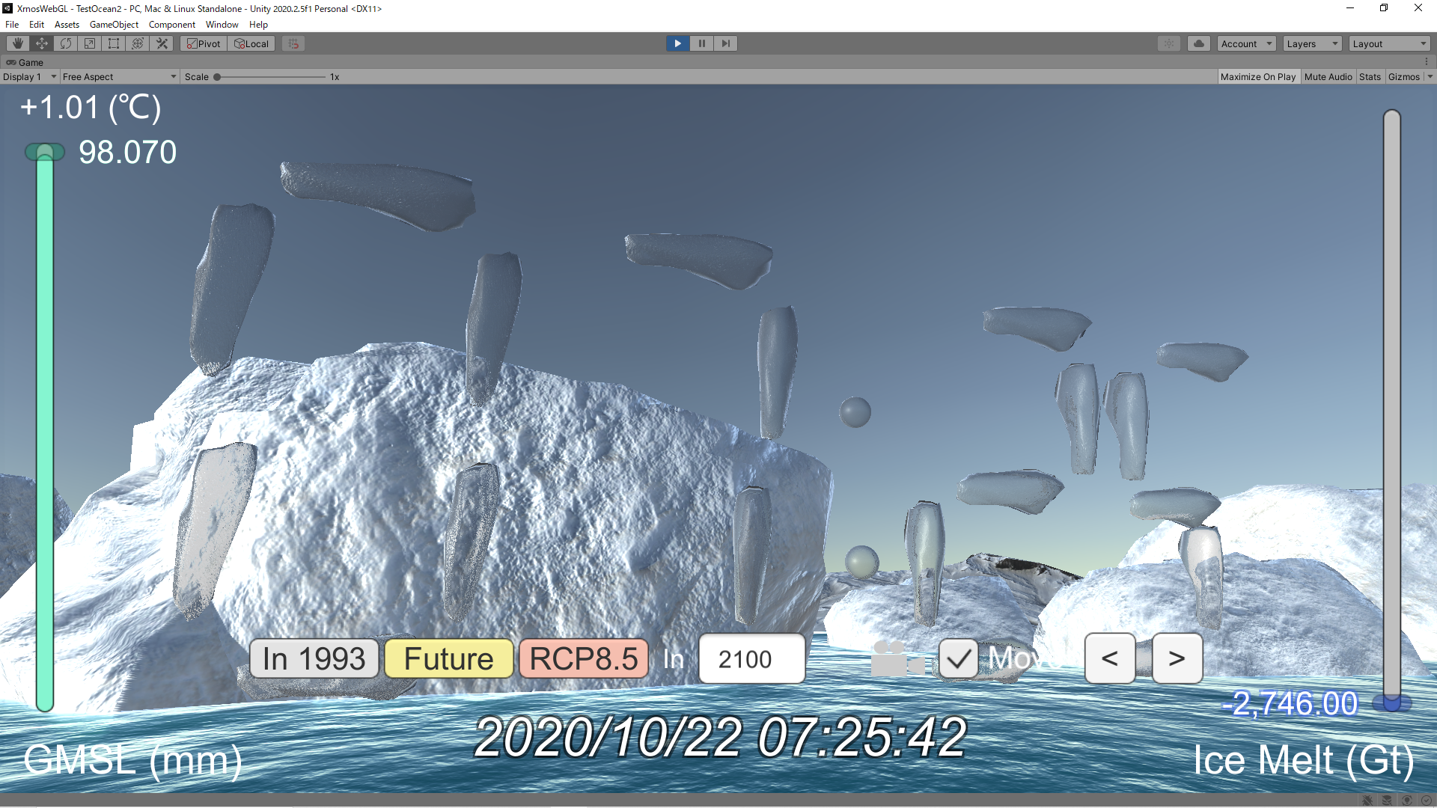1437x808 pixels.
Task: Open the Component menu
Action: point(171,25)
